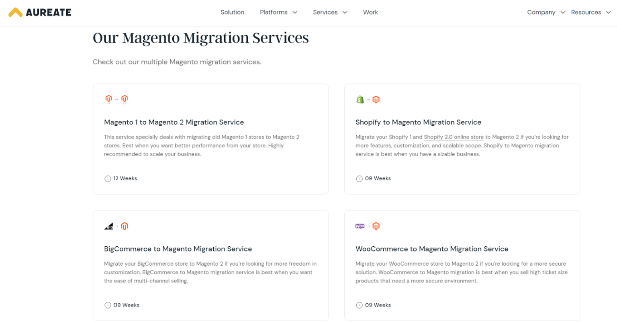Open WooCommerce to Magento Migration Service title
The image size is (617, 323).
(x=432, y=249)
